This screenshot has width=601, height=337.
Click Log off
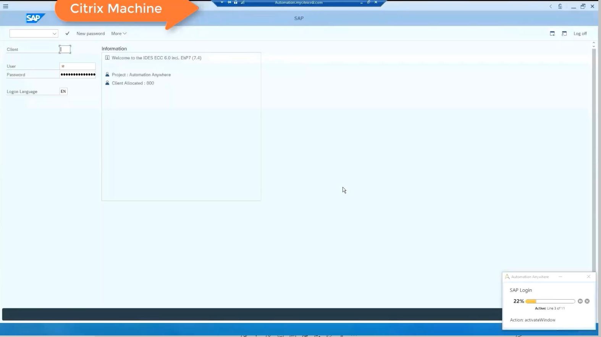pyautogui.click(x=580, y=34)
